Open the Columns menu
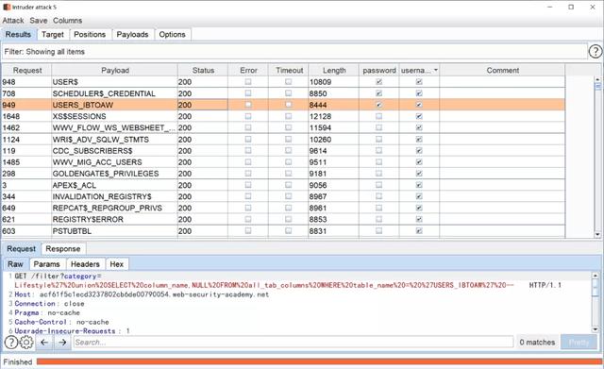This screenshot has height=369, width=604. tap(67, 21)
